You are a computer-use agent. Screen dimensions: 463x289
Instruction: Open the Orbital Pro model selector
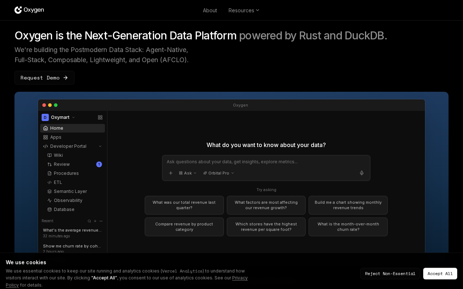[x=218, y=173]
